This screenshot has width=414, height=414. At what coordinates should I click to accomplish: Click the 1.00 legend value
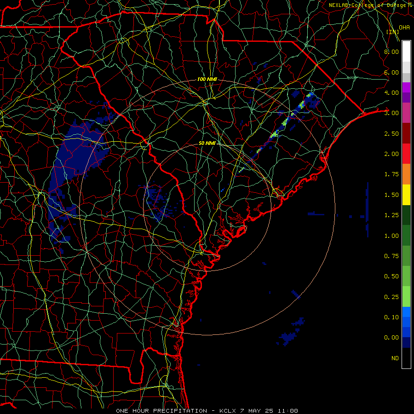pos(391,236)
